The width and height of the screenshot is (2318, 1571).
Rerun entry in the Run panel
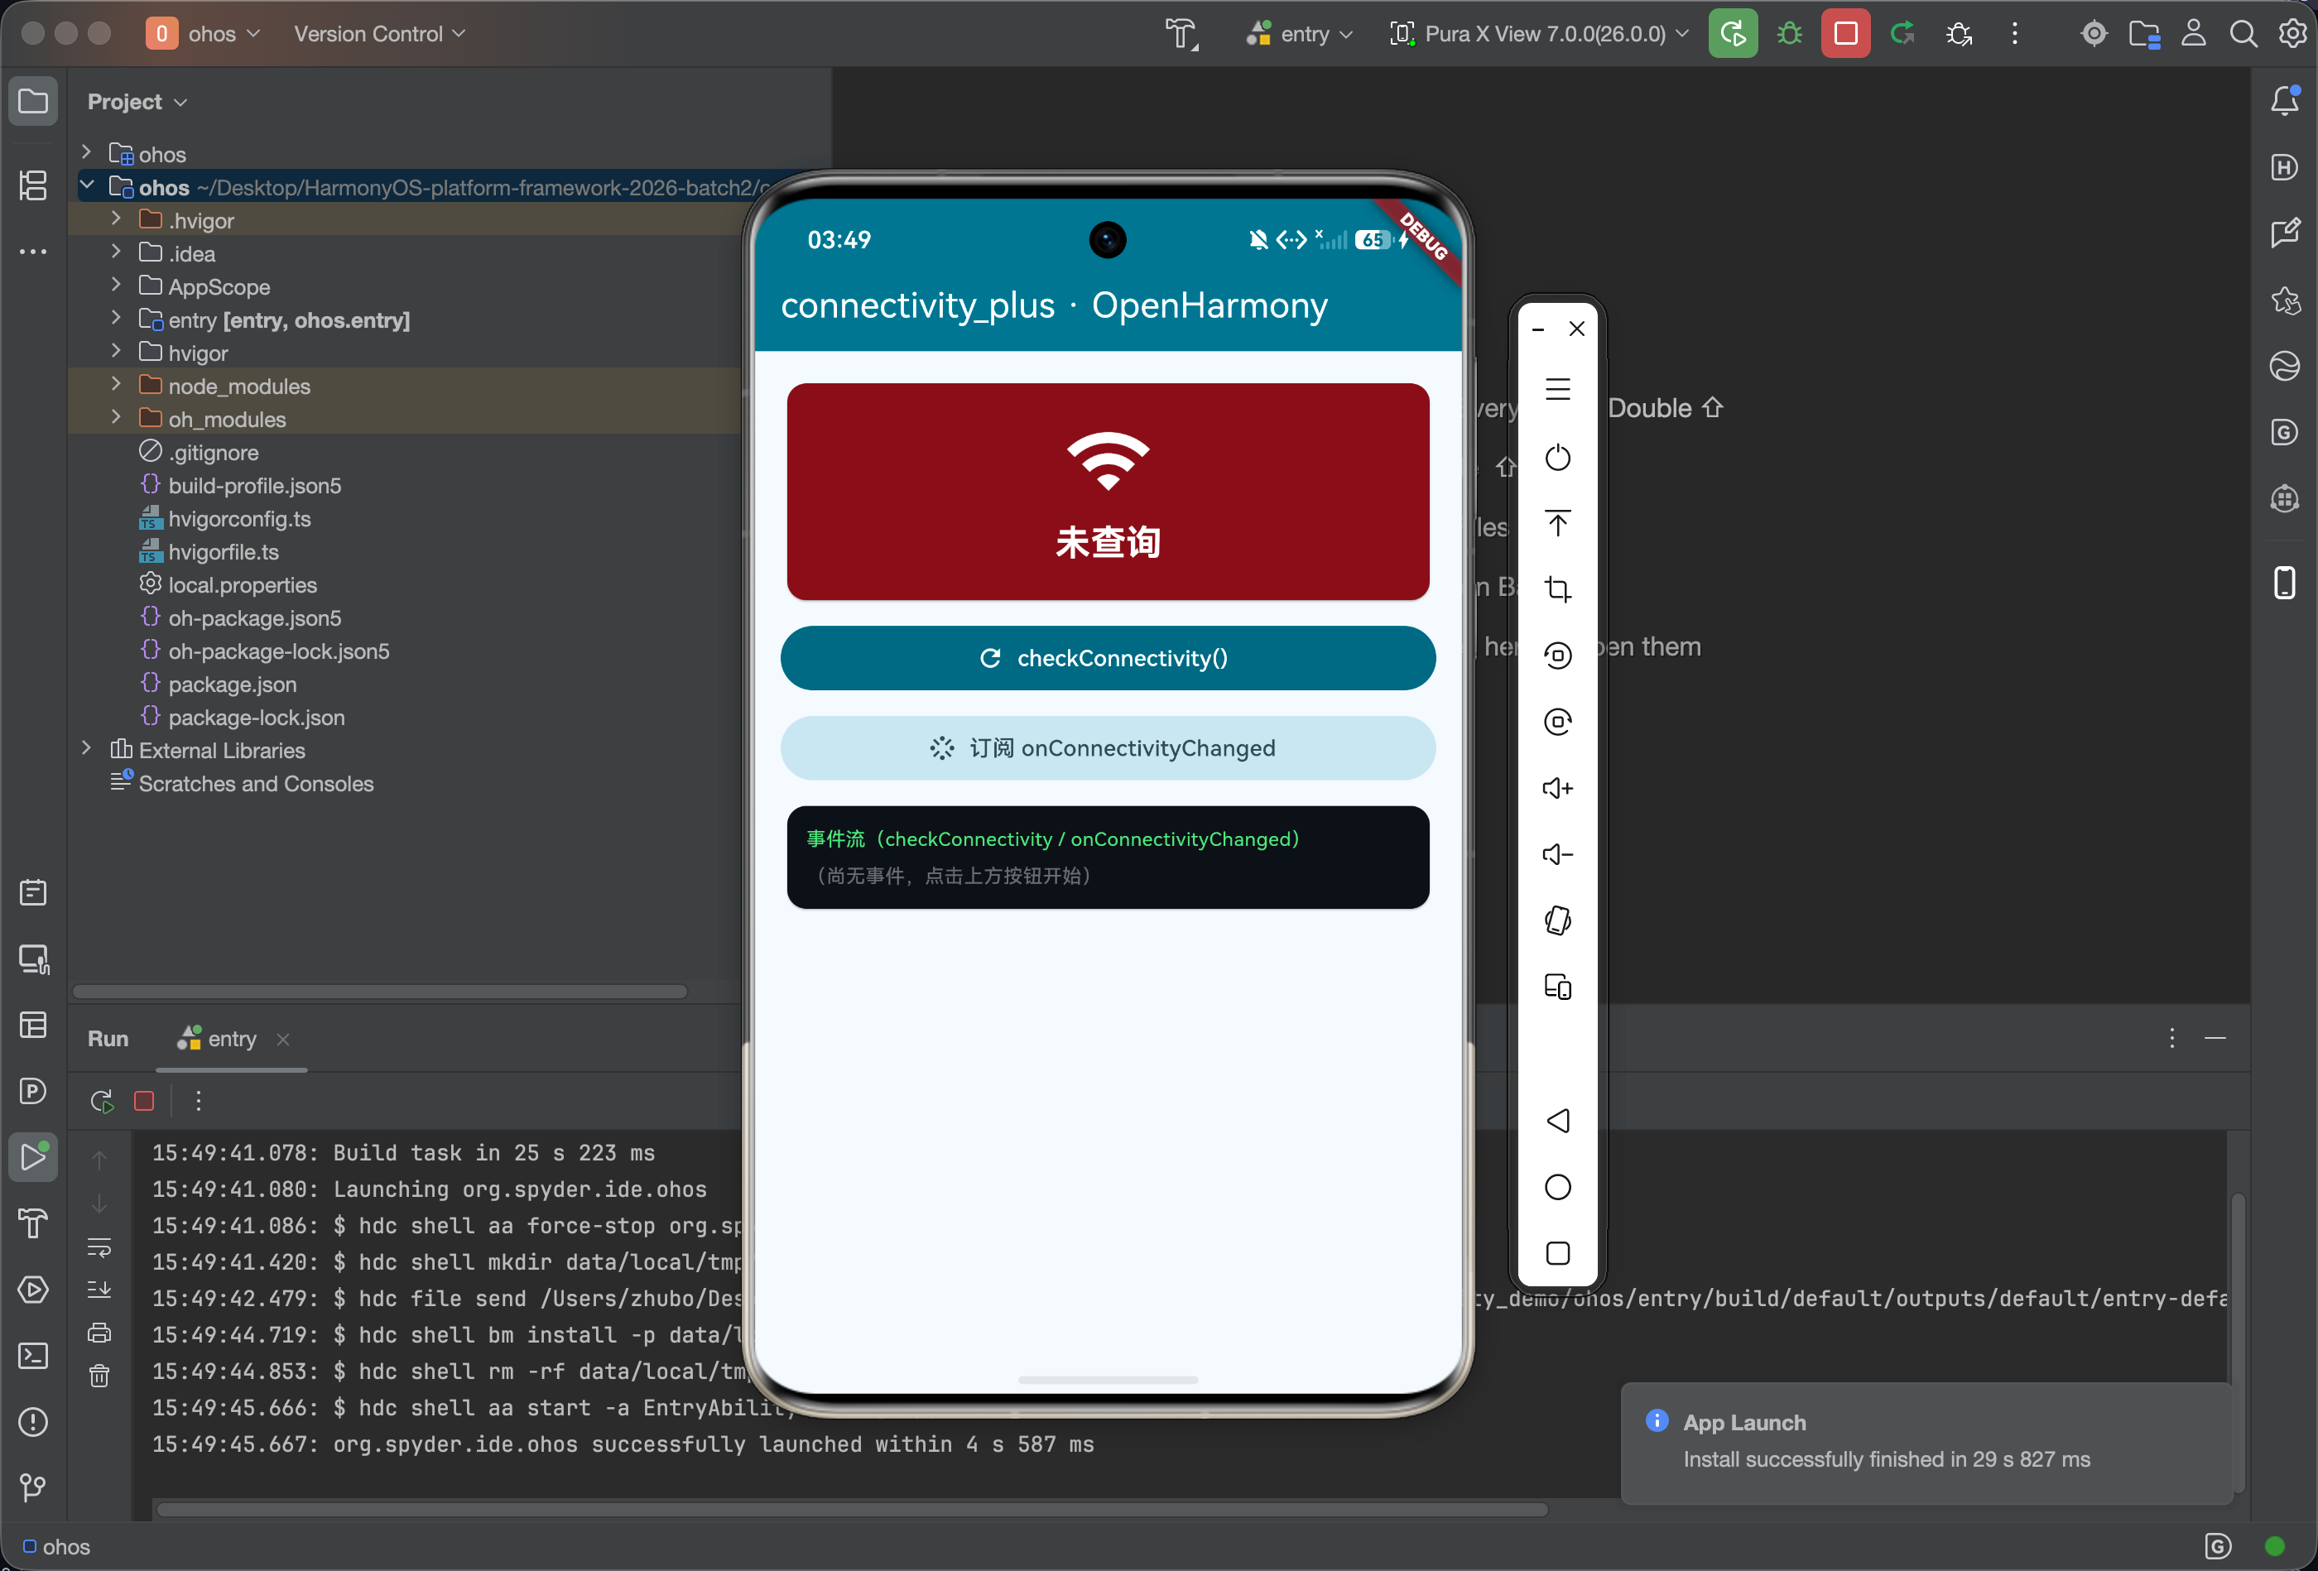pos(101,1100)
